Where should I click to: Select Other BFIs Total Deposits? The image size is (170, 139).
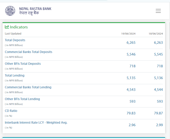pos(23,64)
